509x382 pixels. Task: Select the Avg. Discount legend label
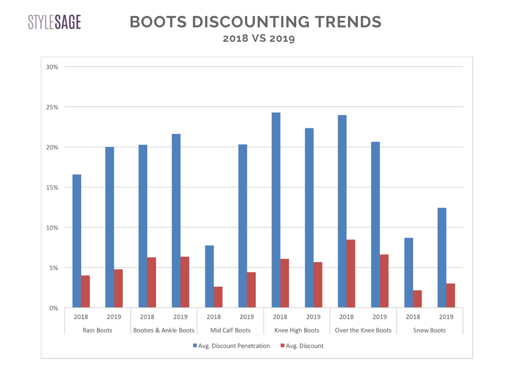coord(305,346)
